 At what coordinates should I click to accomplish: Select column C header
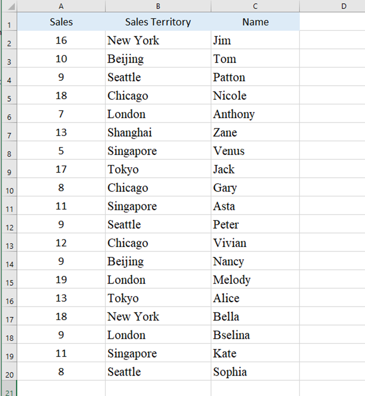(255, 6)
